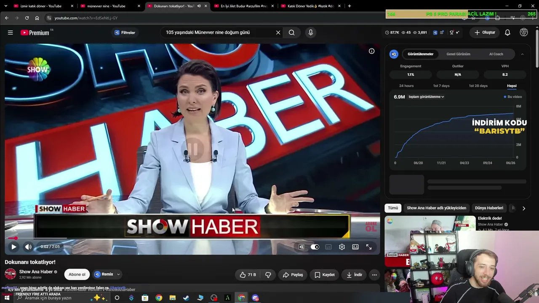The image size is (539, 303).
Task: Show 1st 7 days stats
Action: (441, 86)
